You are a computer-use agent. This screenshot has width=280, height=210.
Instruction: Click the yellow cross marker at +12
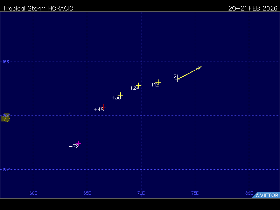point(158,82)
